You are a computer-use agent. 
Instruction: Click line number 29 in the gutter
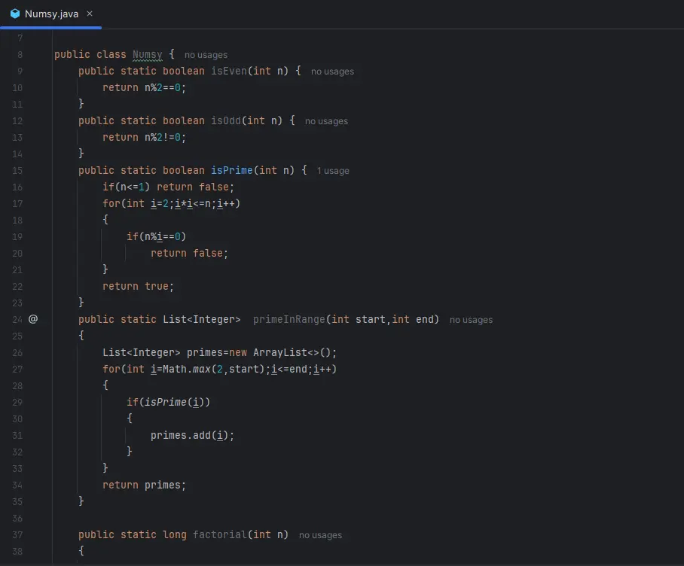[x=18, y=402]
